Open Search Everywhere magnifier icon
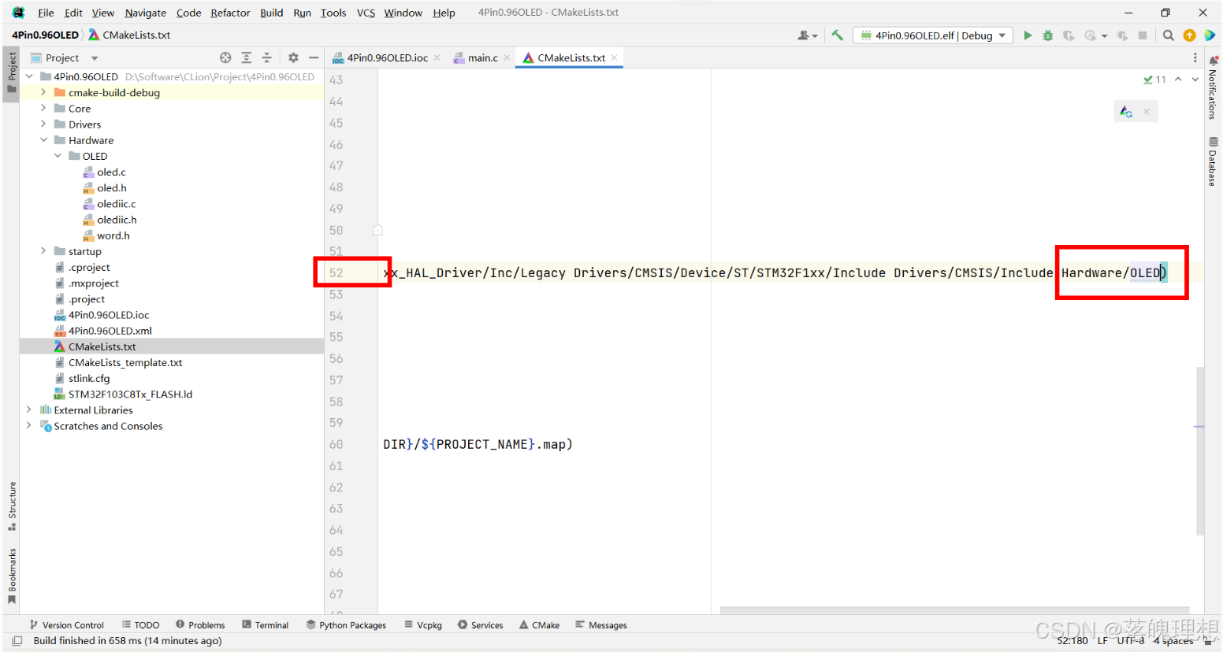Viewport: 1223px width, 652px height. tap(1169, 35)
